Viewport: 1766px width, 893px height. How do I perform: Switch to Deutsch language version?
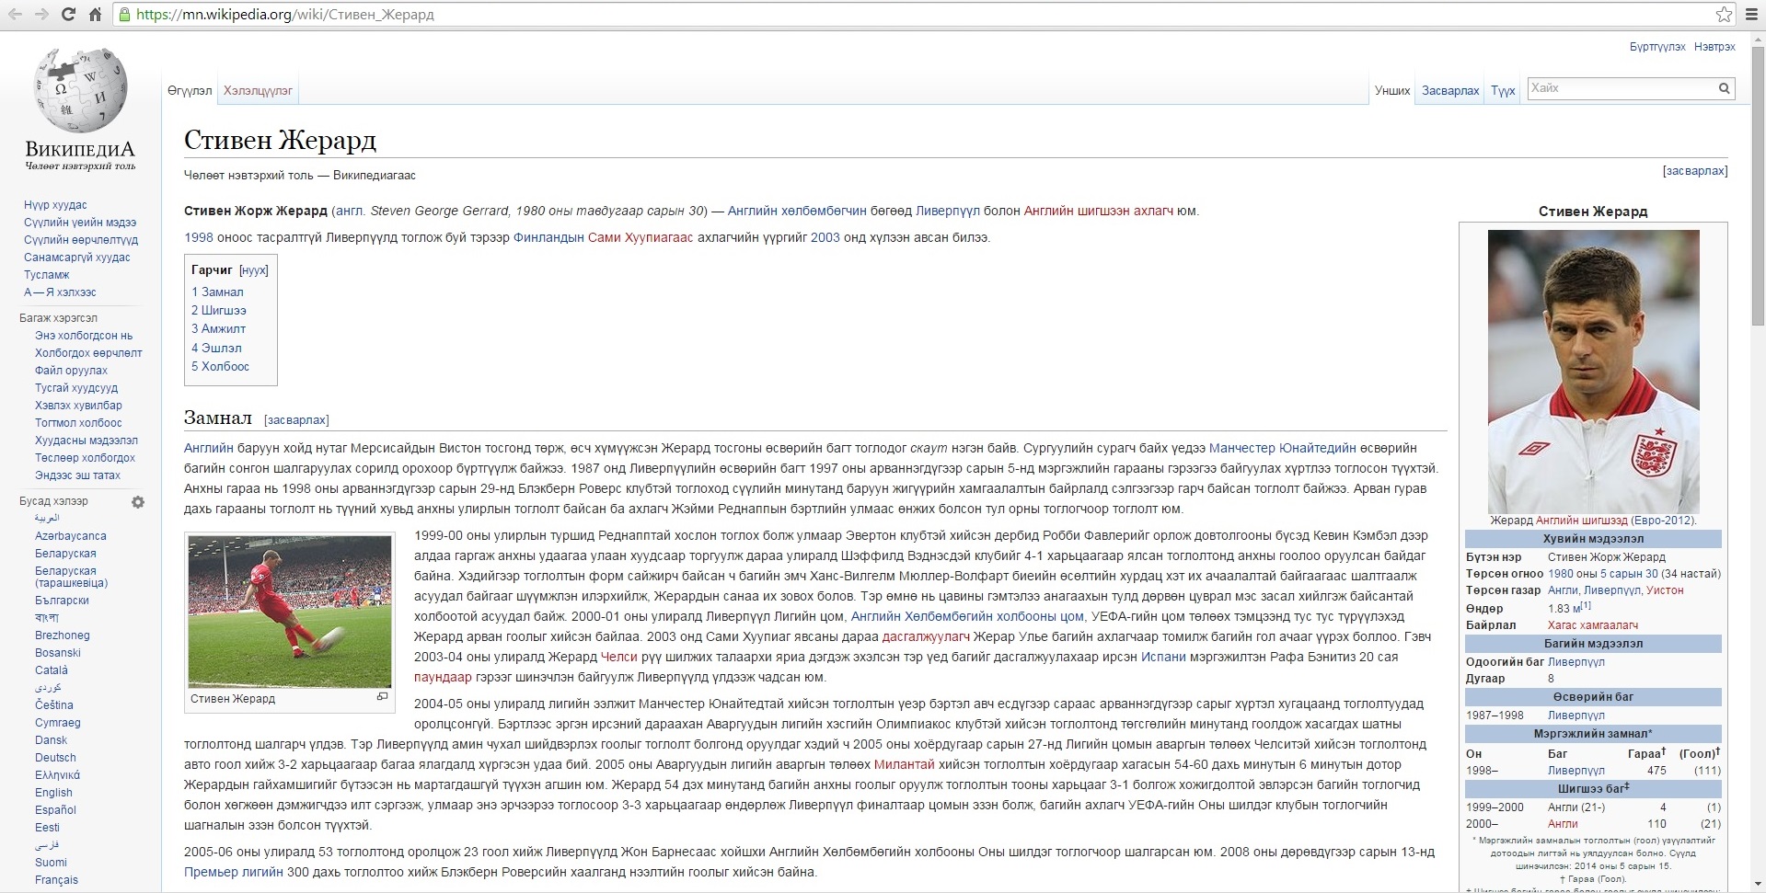(x=55, y=758)
